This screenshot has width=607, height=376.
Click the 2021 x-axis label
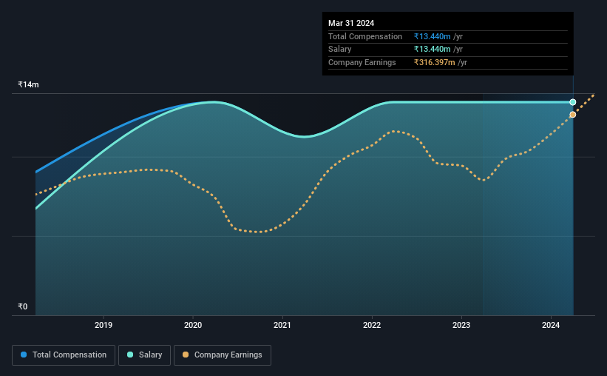[x=282, y=325]
